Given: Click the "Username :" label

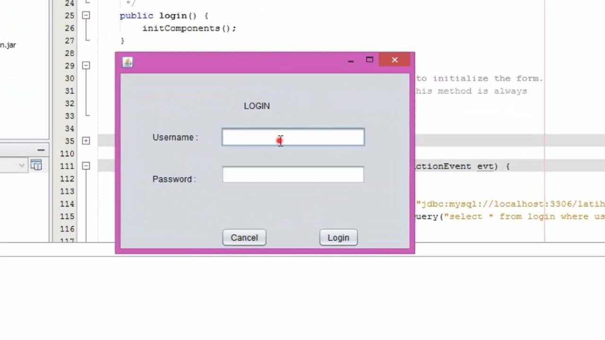Looking at the screenshot, I should tap(175, 137).
